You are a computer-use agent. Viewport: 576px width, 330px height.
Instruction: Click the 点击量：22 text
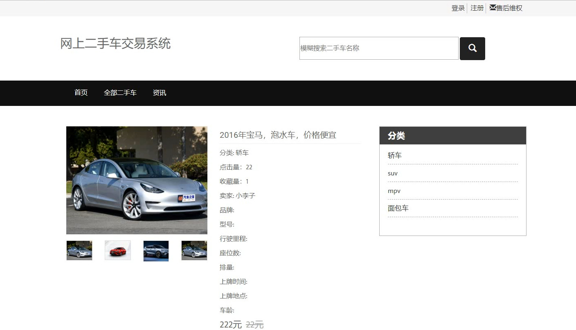tap(236, 167)
